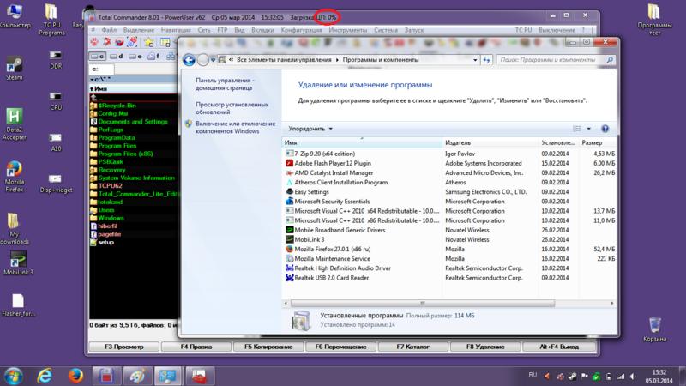
Task: Click the yellow star favorites icon in Total Commander
Action: pos(148,42)
